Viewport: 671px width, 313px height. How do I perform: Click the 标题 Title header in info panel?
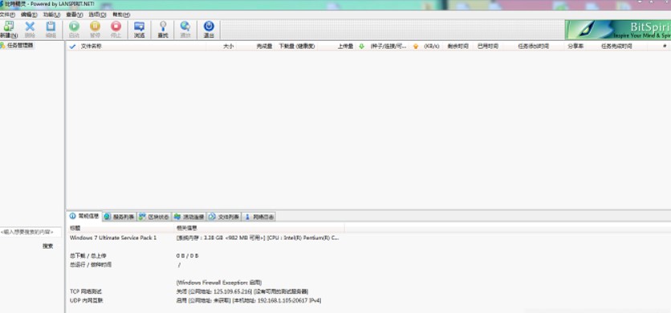[75, 228]
